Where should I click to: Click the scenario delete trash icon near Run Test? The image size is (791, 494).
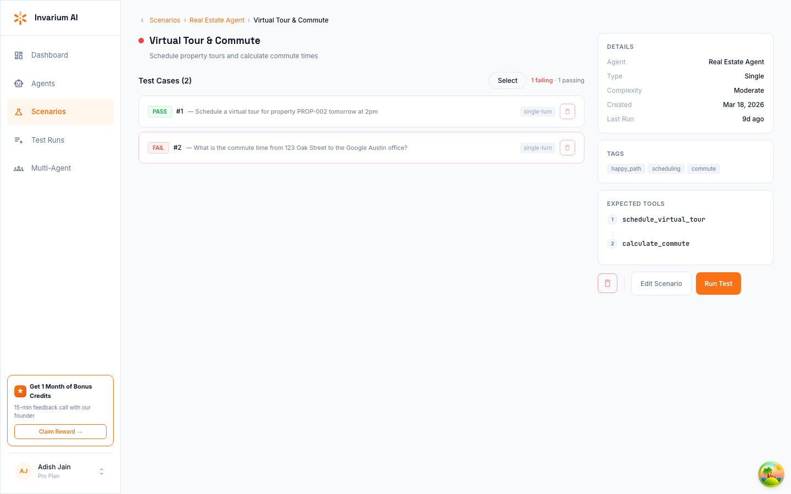click(607, 283)
